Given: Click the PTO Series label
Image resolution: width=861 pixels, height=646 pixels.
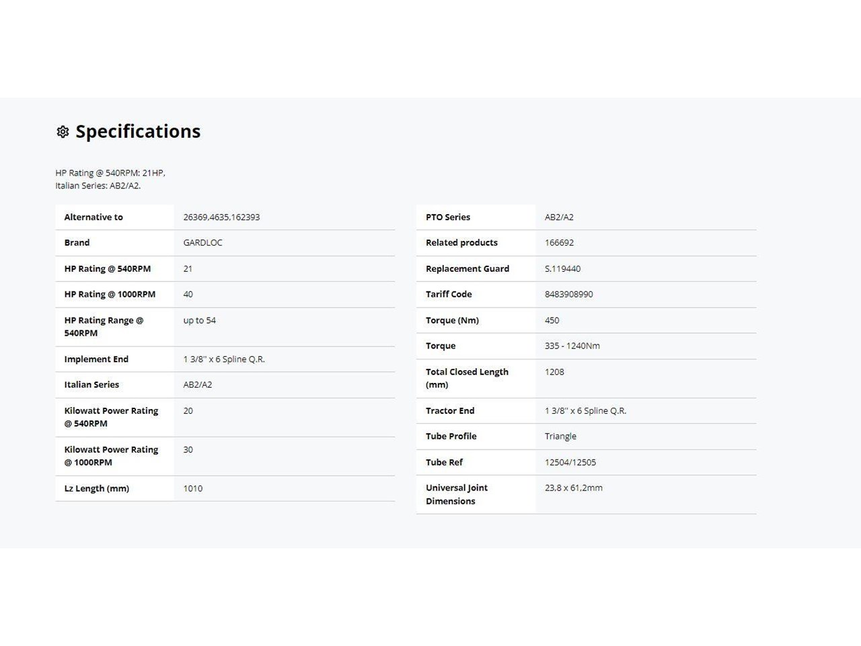Looking at the screenshot, I should pyautogui.click(x=447, y=217).
